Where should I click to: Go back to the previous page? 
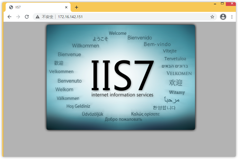click(9, 17)
